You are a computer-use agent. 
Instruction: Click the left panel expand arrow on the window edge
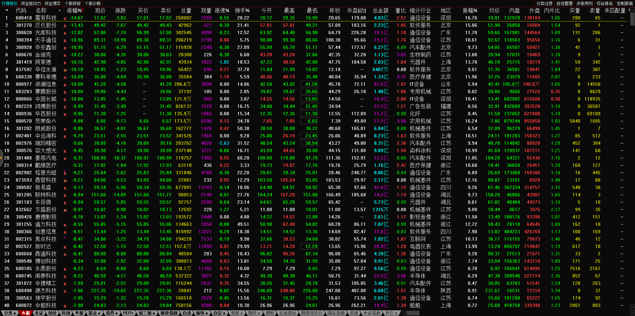pyautogui.click(x=1, y=164)
